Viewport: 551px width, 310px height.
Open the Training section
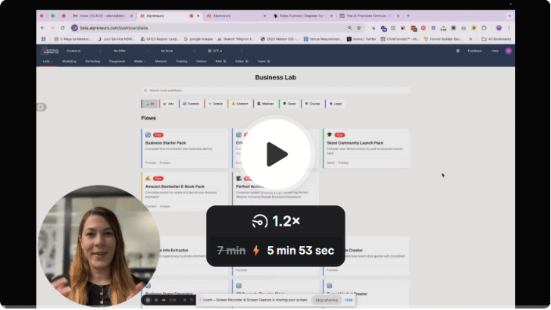coord(181,62)
